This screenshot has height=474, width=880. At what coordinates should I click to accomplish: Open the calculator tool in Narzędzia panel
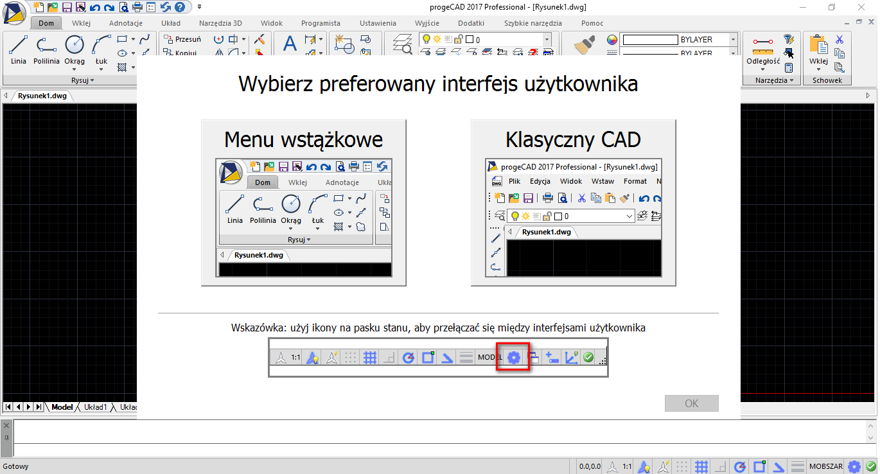(x=789, y=67)
